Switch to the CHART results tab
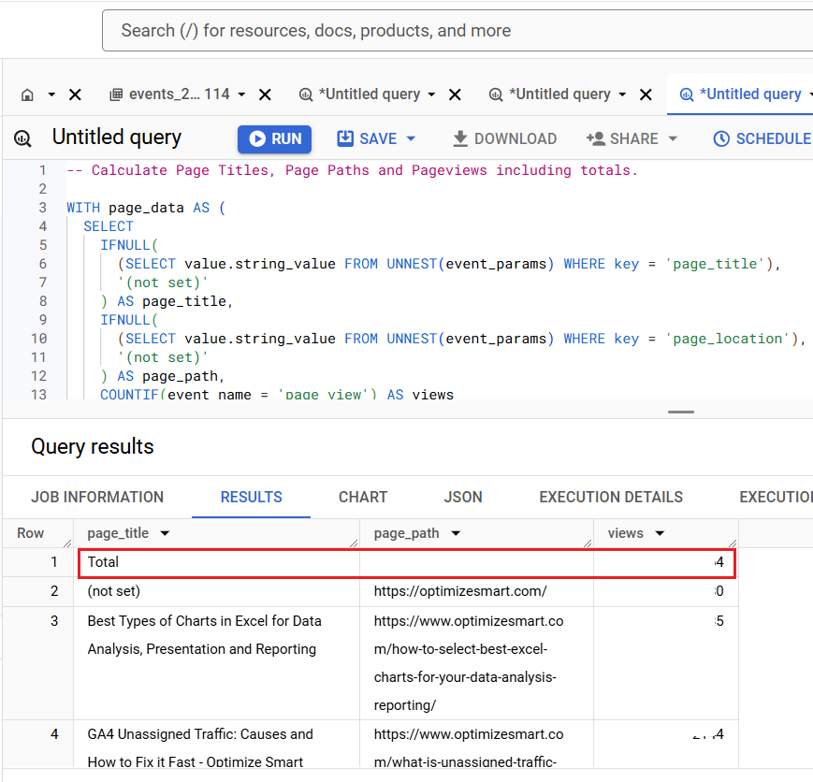This screenshot has height=782, width=813. tap(363, 497)
